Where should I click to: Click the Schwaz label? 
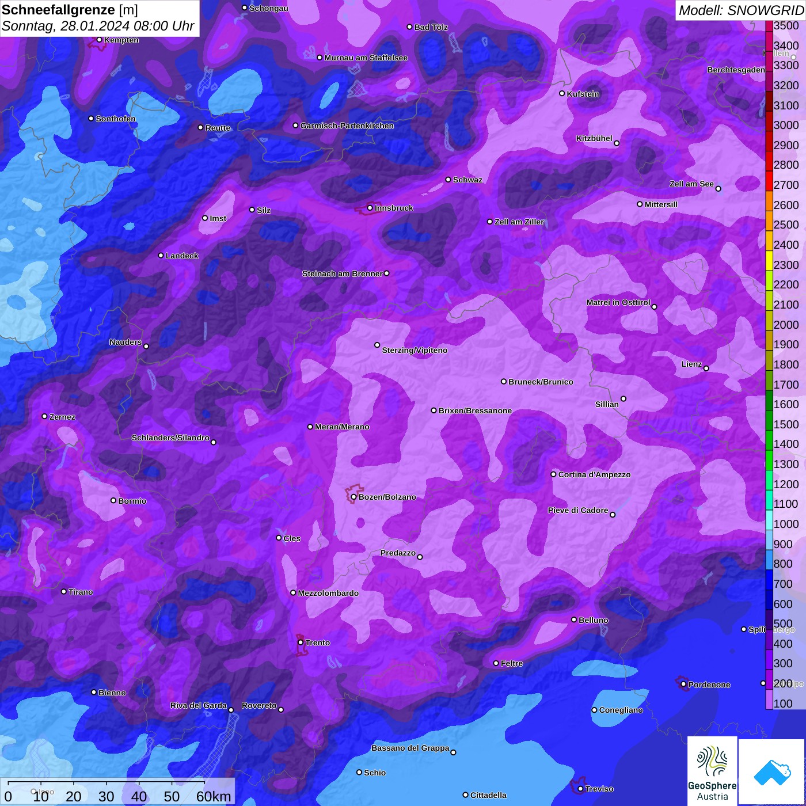tap(467, 180)
